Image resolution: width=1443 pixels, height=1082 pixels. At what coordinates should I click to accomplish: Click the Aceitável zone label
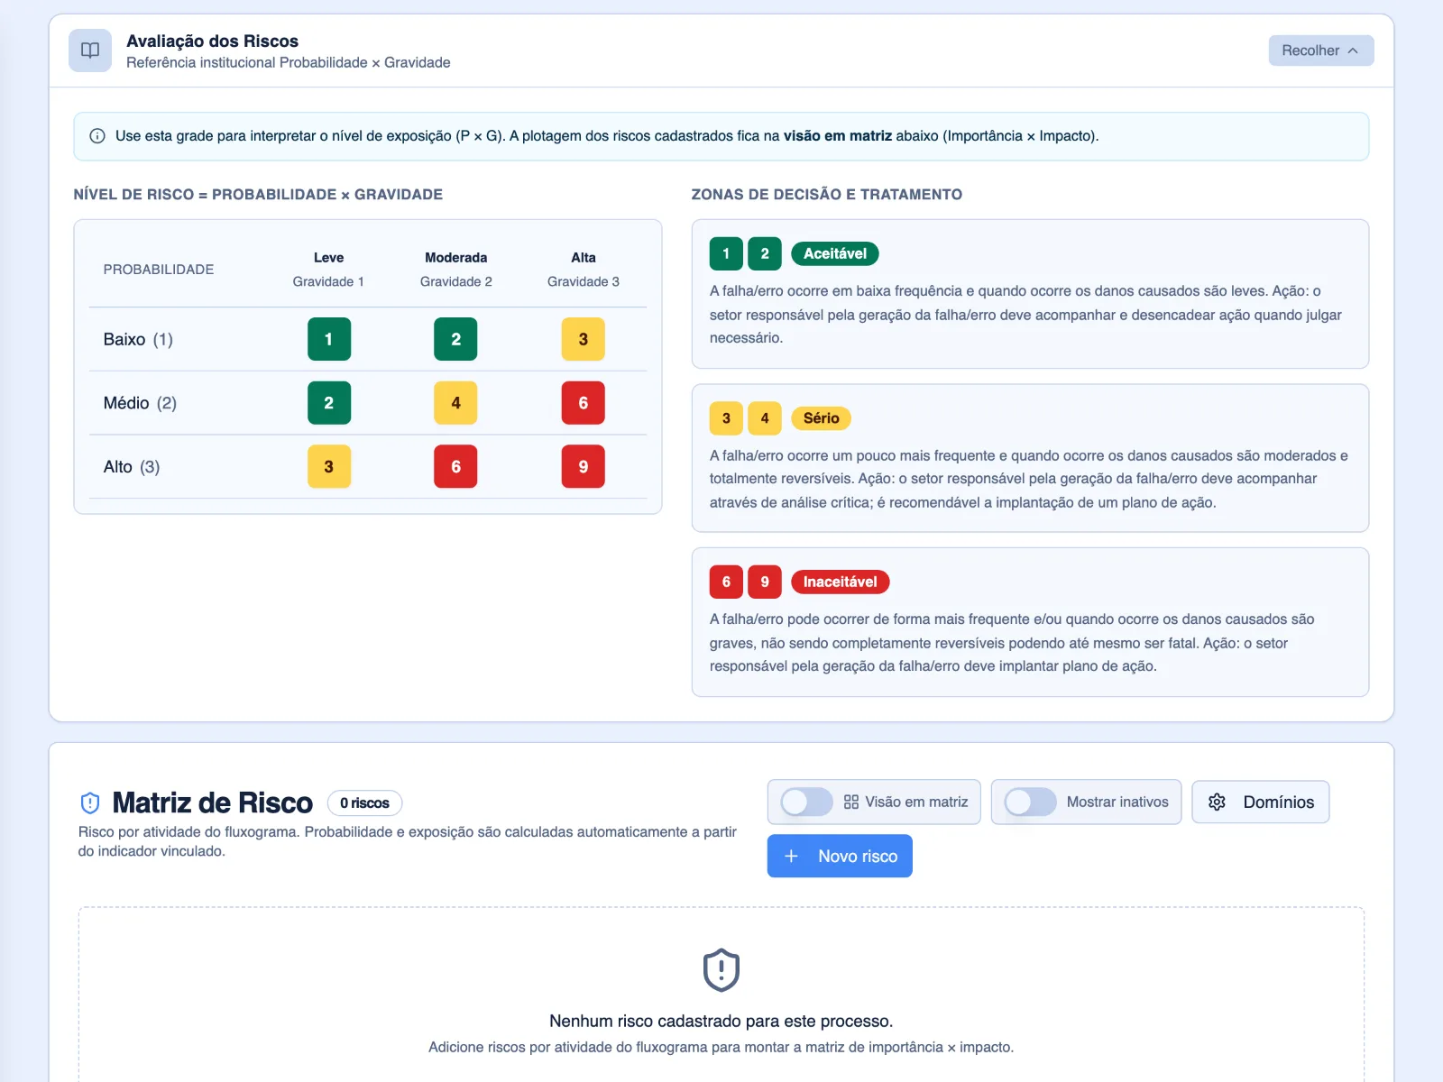tap(835, 253)
